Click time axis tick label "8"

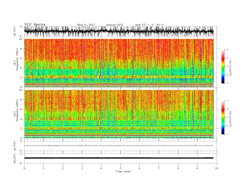tap(178, 168)
